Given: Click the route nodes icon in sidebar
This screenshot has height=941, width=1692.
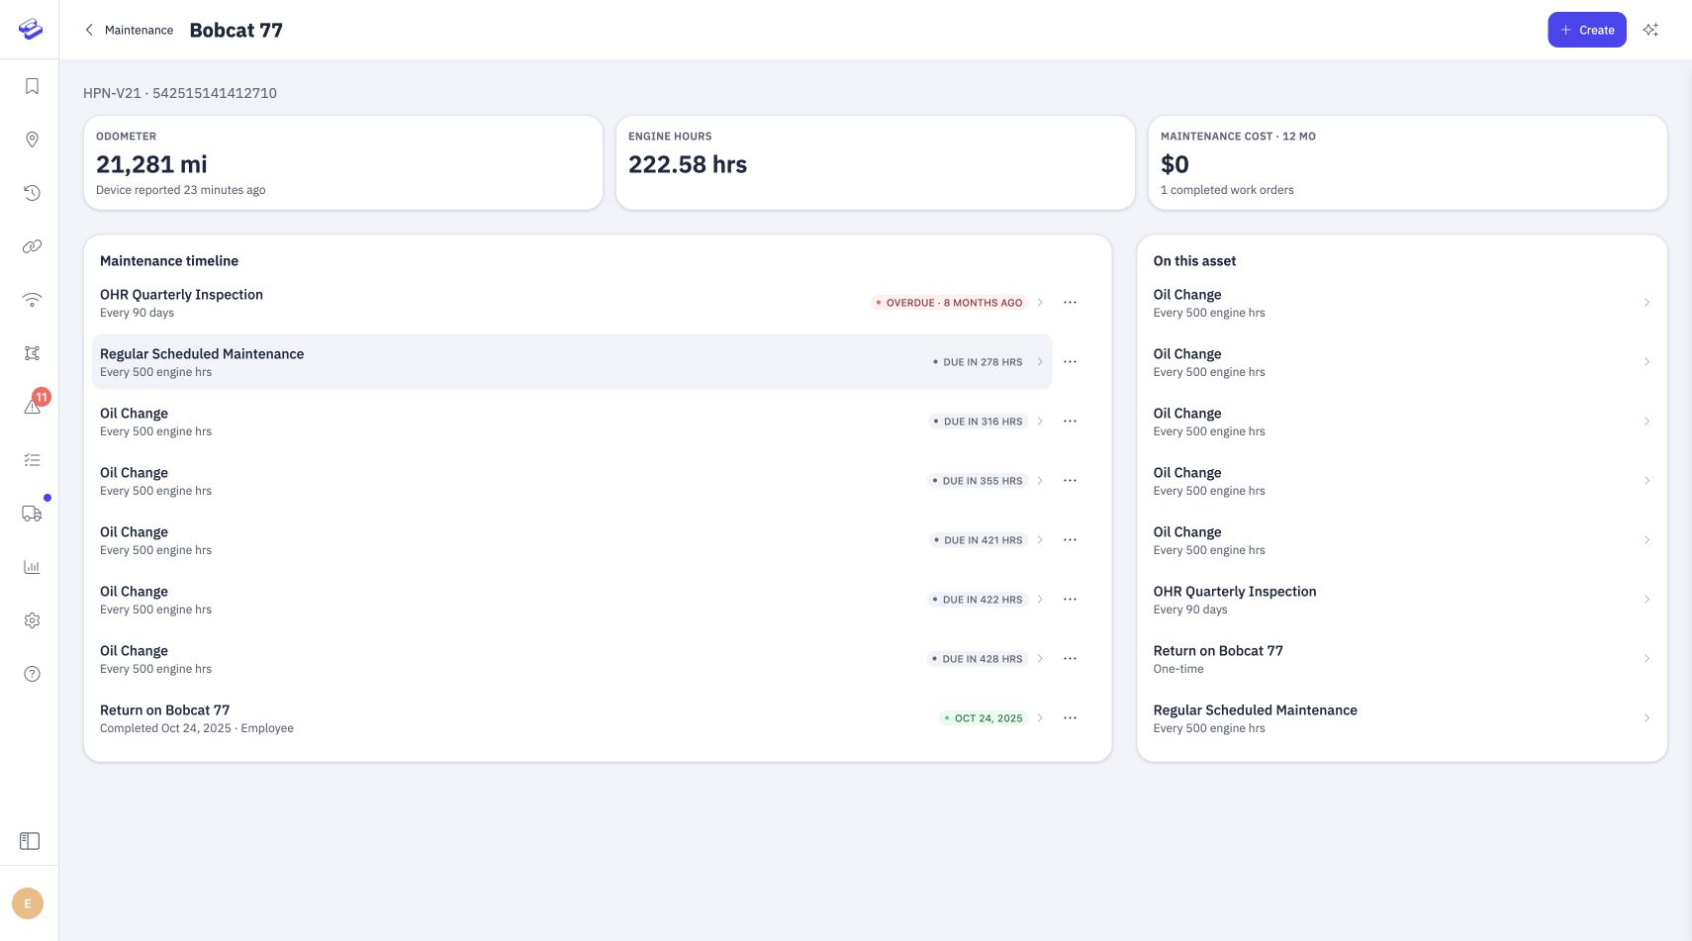Looking at the screenshot, I should [x=32, y=353].
